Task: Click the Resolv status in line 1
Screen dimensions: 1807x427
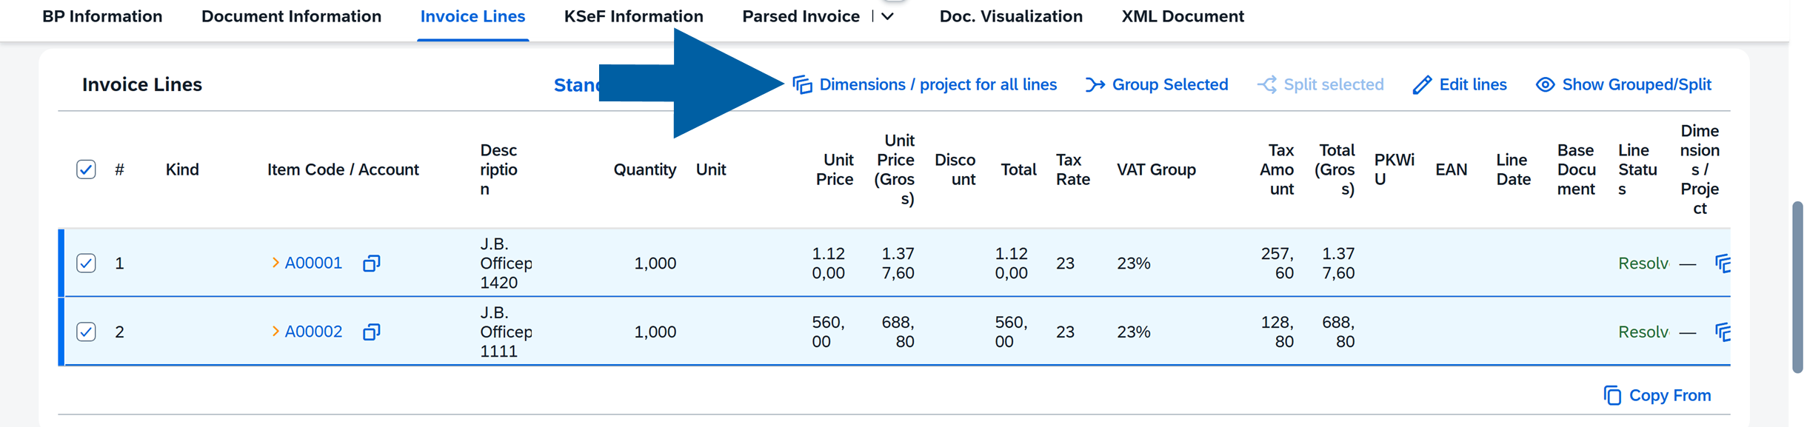Action: tap(1643, 263)
